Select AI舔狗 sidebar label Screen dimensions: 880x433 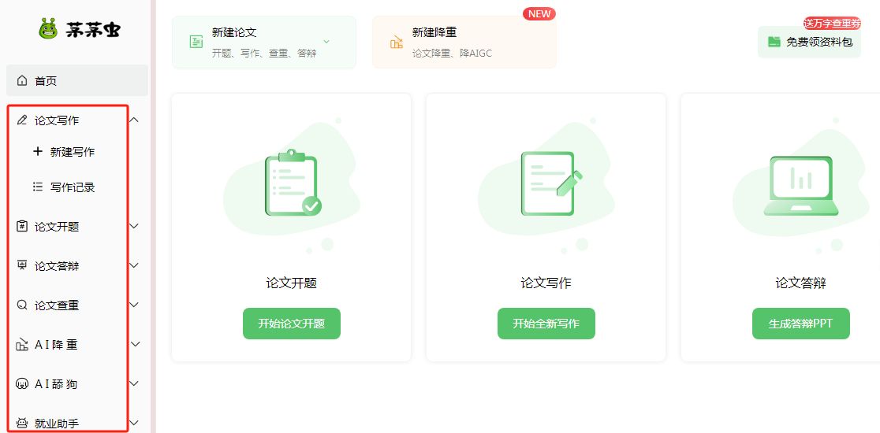56,384
